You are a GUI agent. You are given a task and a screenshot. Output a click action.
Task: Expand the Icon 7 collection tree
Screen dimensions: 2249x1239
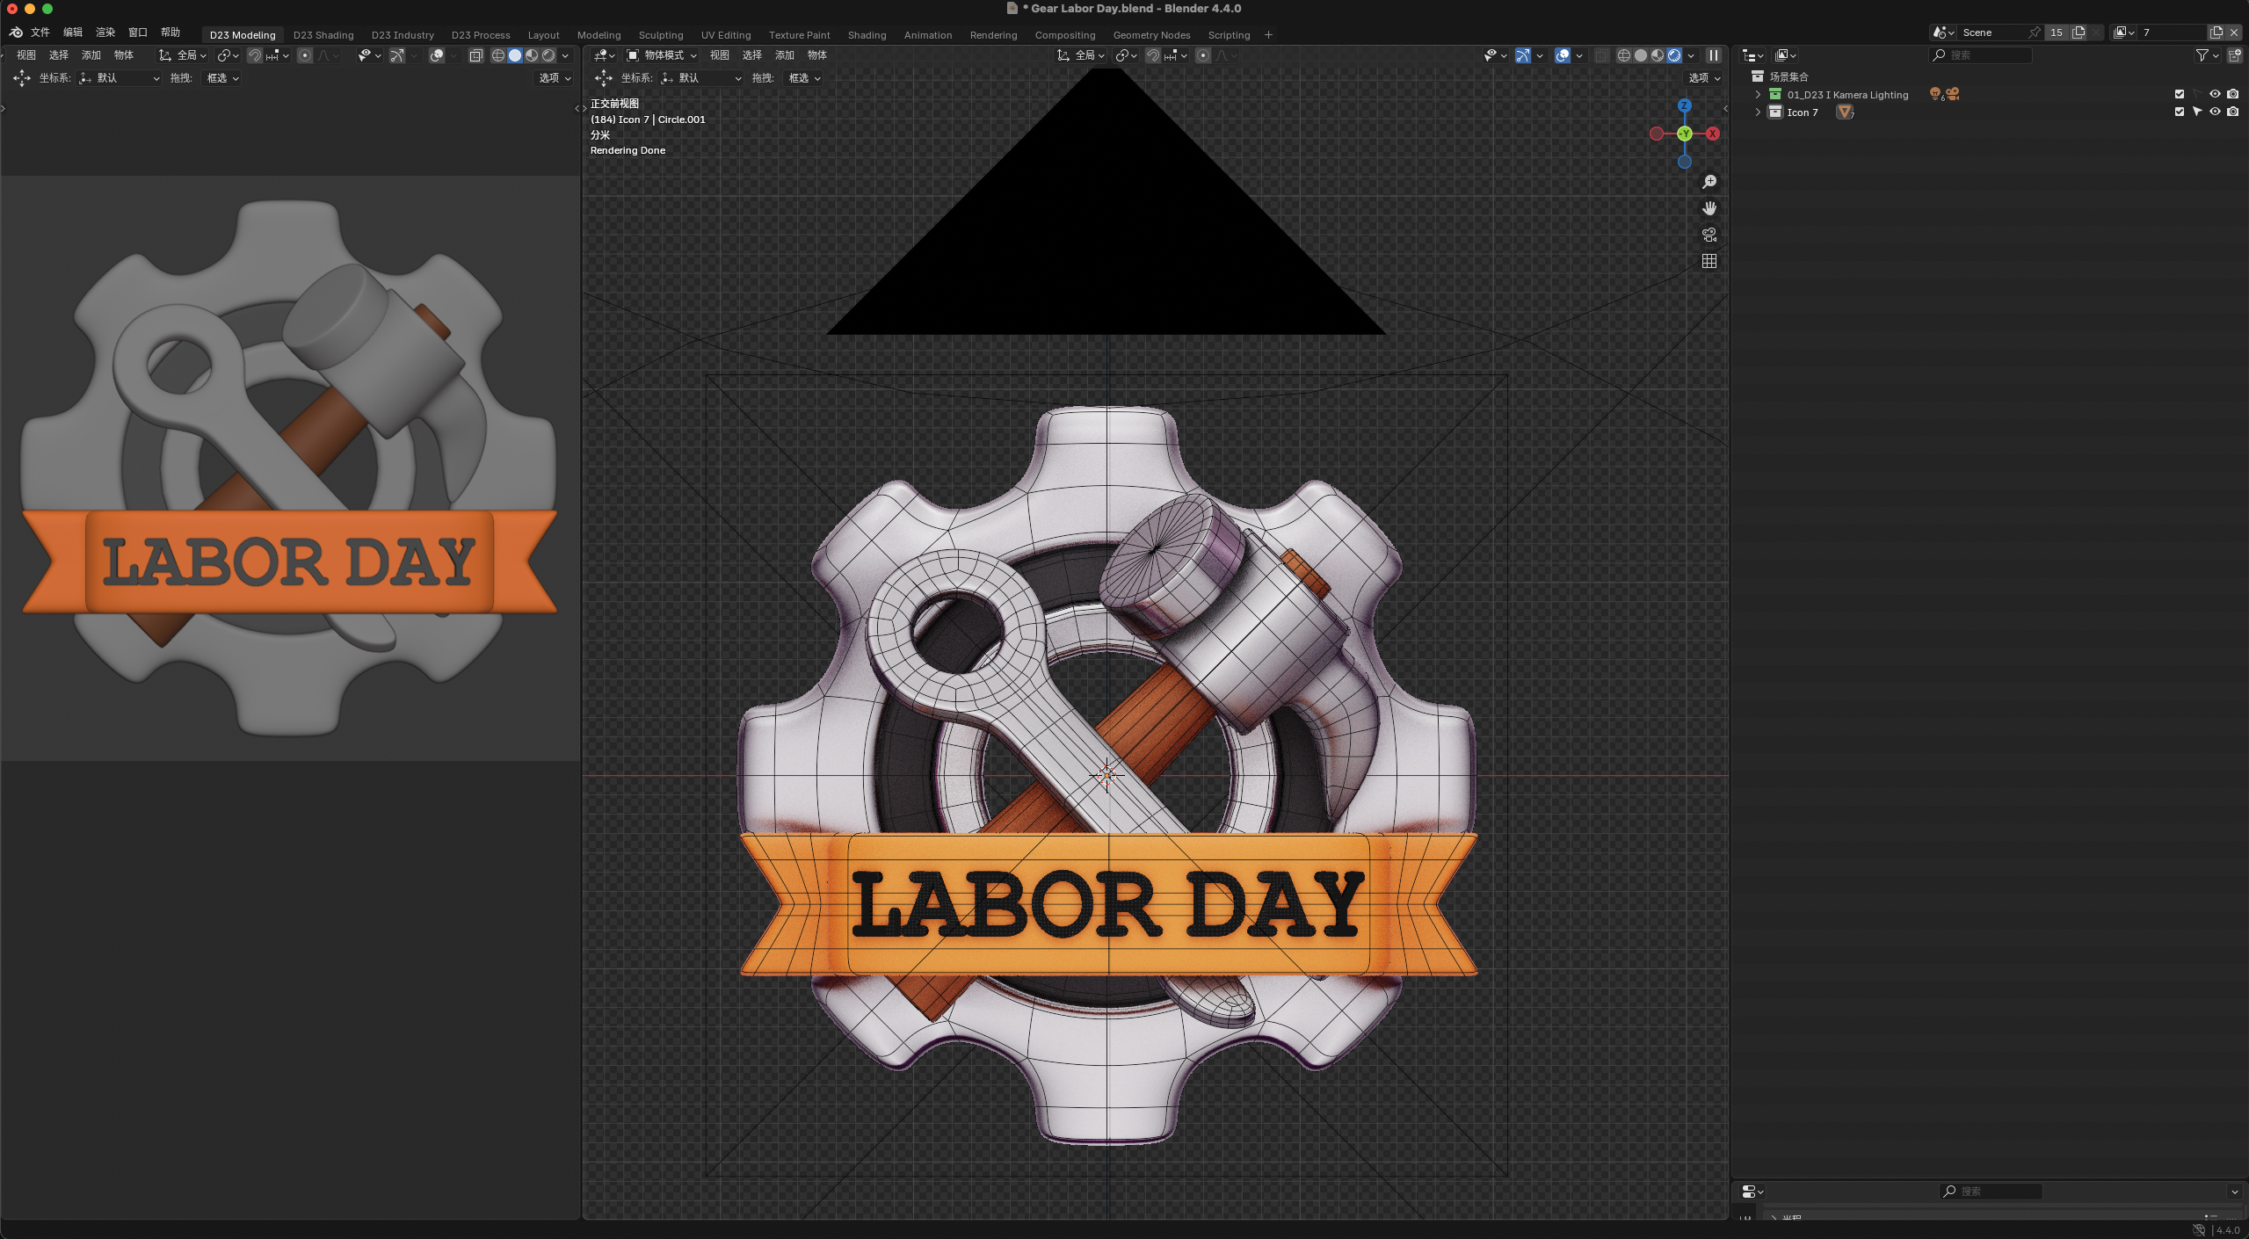[1758, 112]
